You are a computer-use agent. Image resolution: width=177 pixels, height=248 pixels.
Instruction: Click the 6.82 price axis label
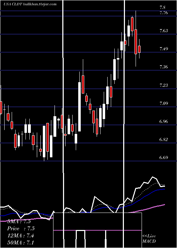tap(164, 140)
